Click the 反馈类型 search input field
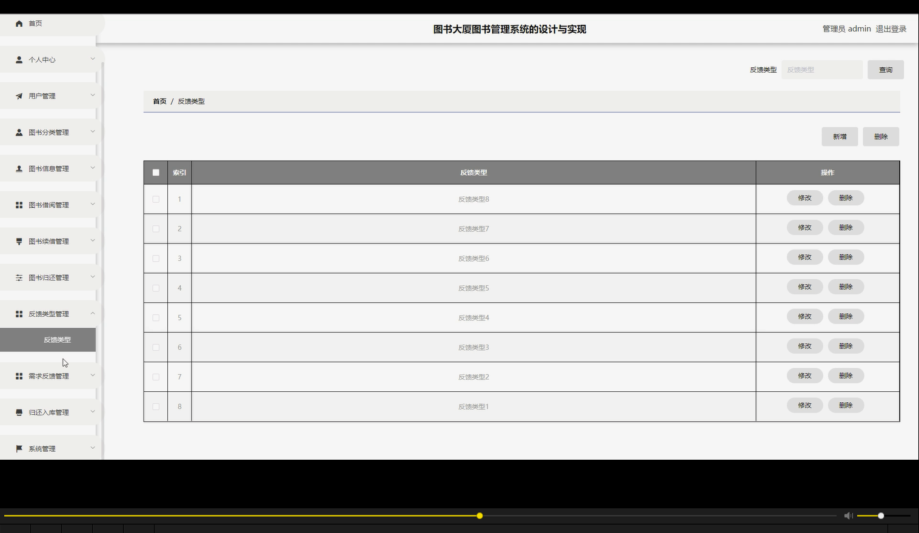This screenshot has height=533, width=919. [x=822, y=70]
